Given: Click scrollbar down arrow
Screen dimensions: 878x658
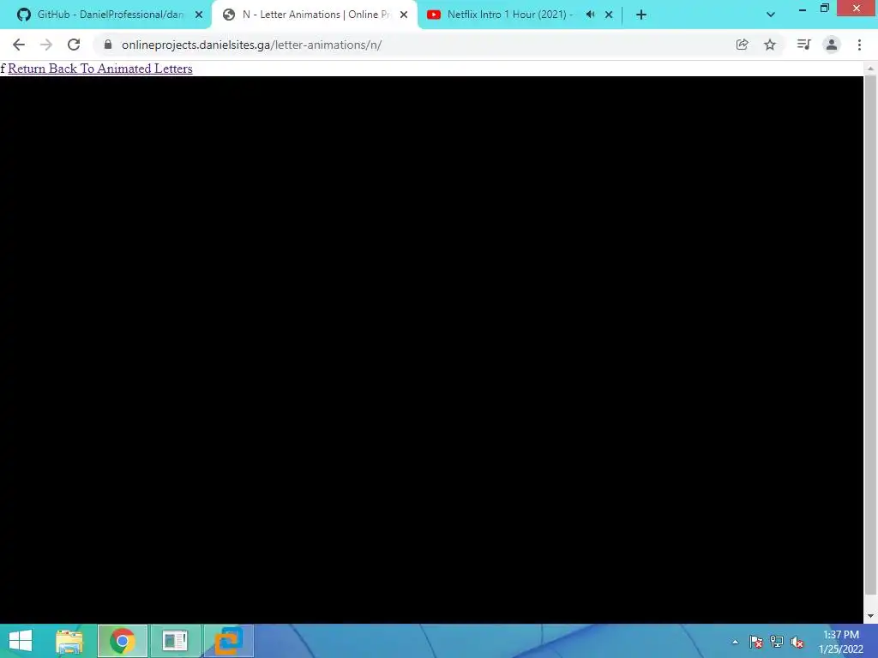Looking at the screenshot, I should point(870,616).
